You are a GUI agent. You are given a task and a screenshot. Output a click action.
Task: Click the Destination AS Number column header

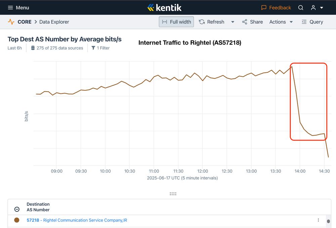38,207
